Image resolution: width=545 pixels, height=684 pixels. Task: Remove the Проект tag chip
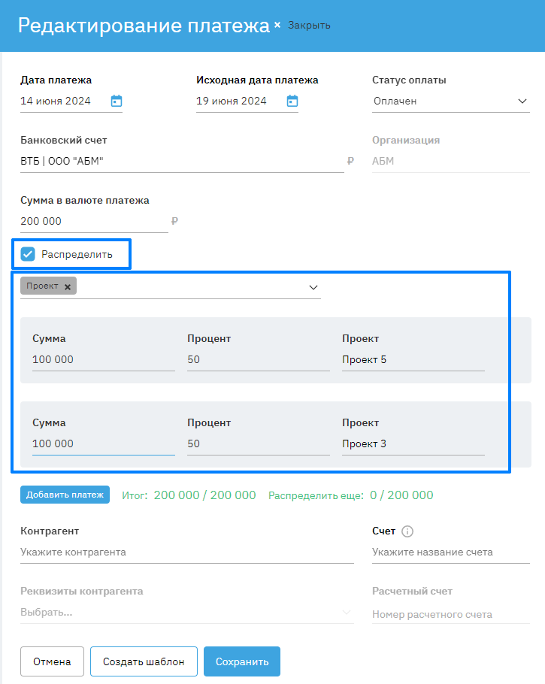[x=68, y=286]
